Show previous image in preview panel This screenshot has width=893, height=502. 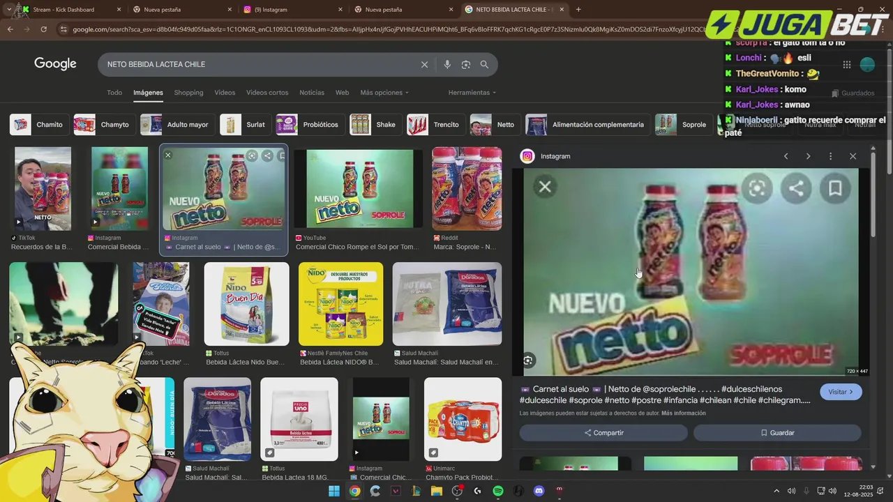(786, 156)
